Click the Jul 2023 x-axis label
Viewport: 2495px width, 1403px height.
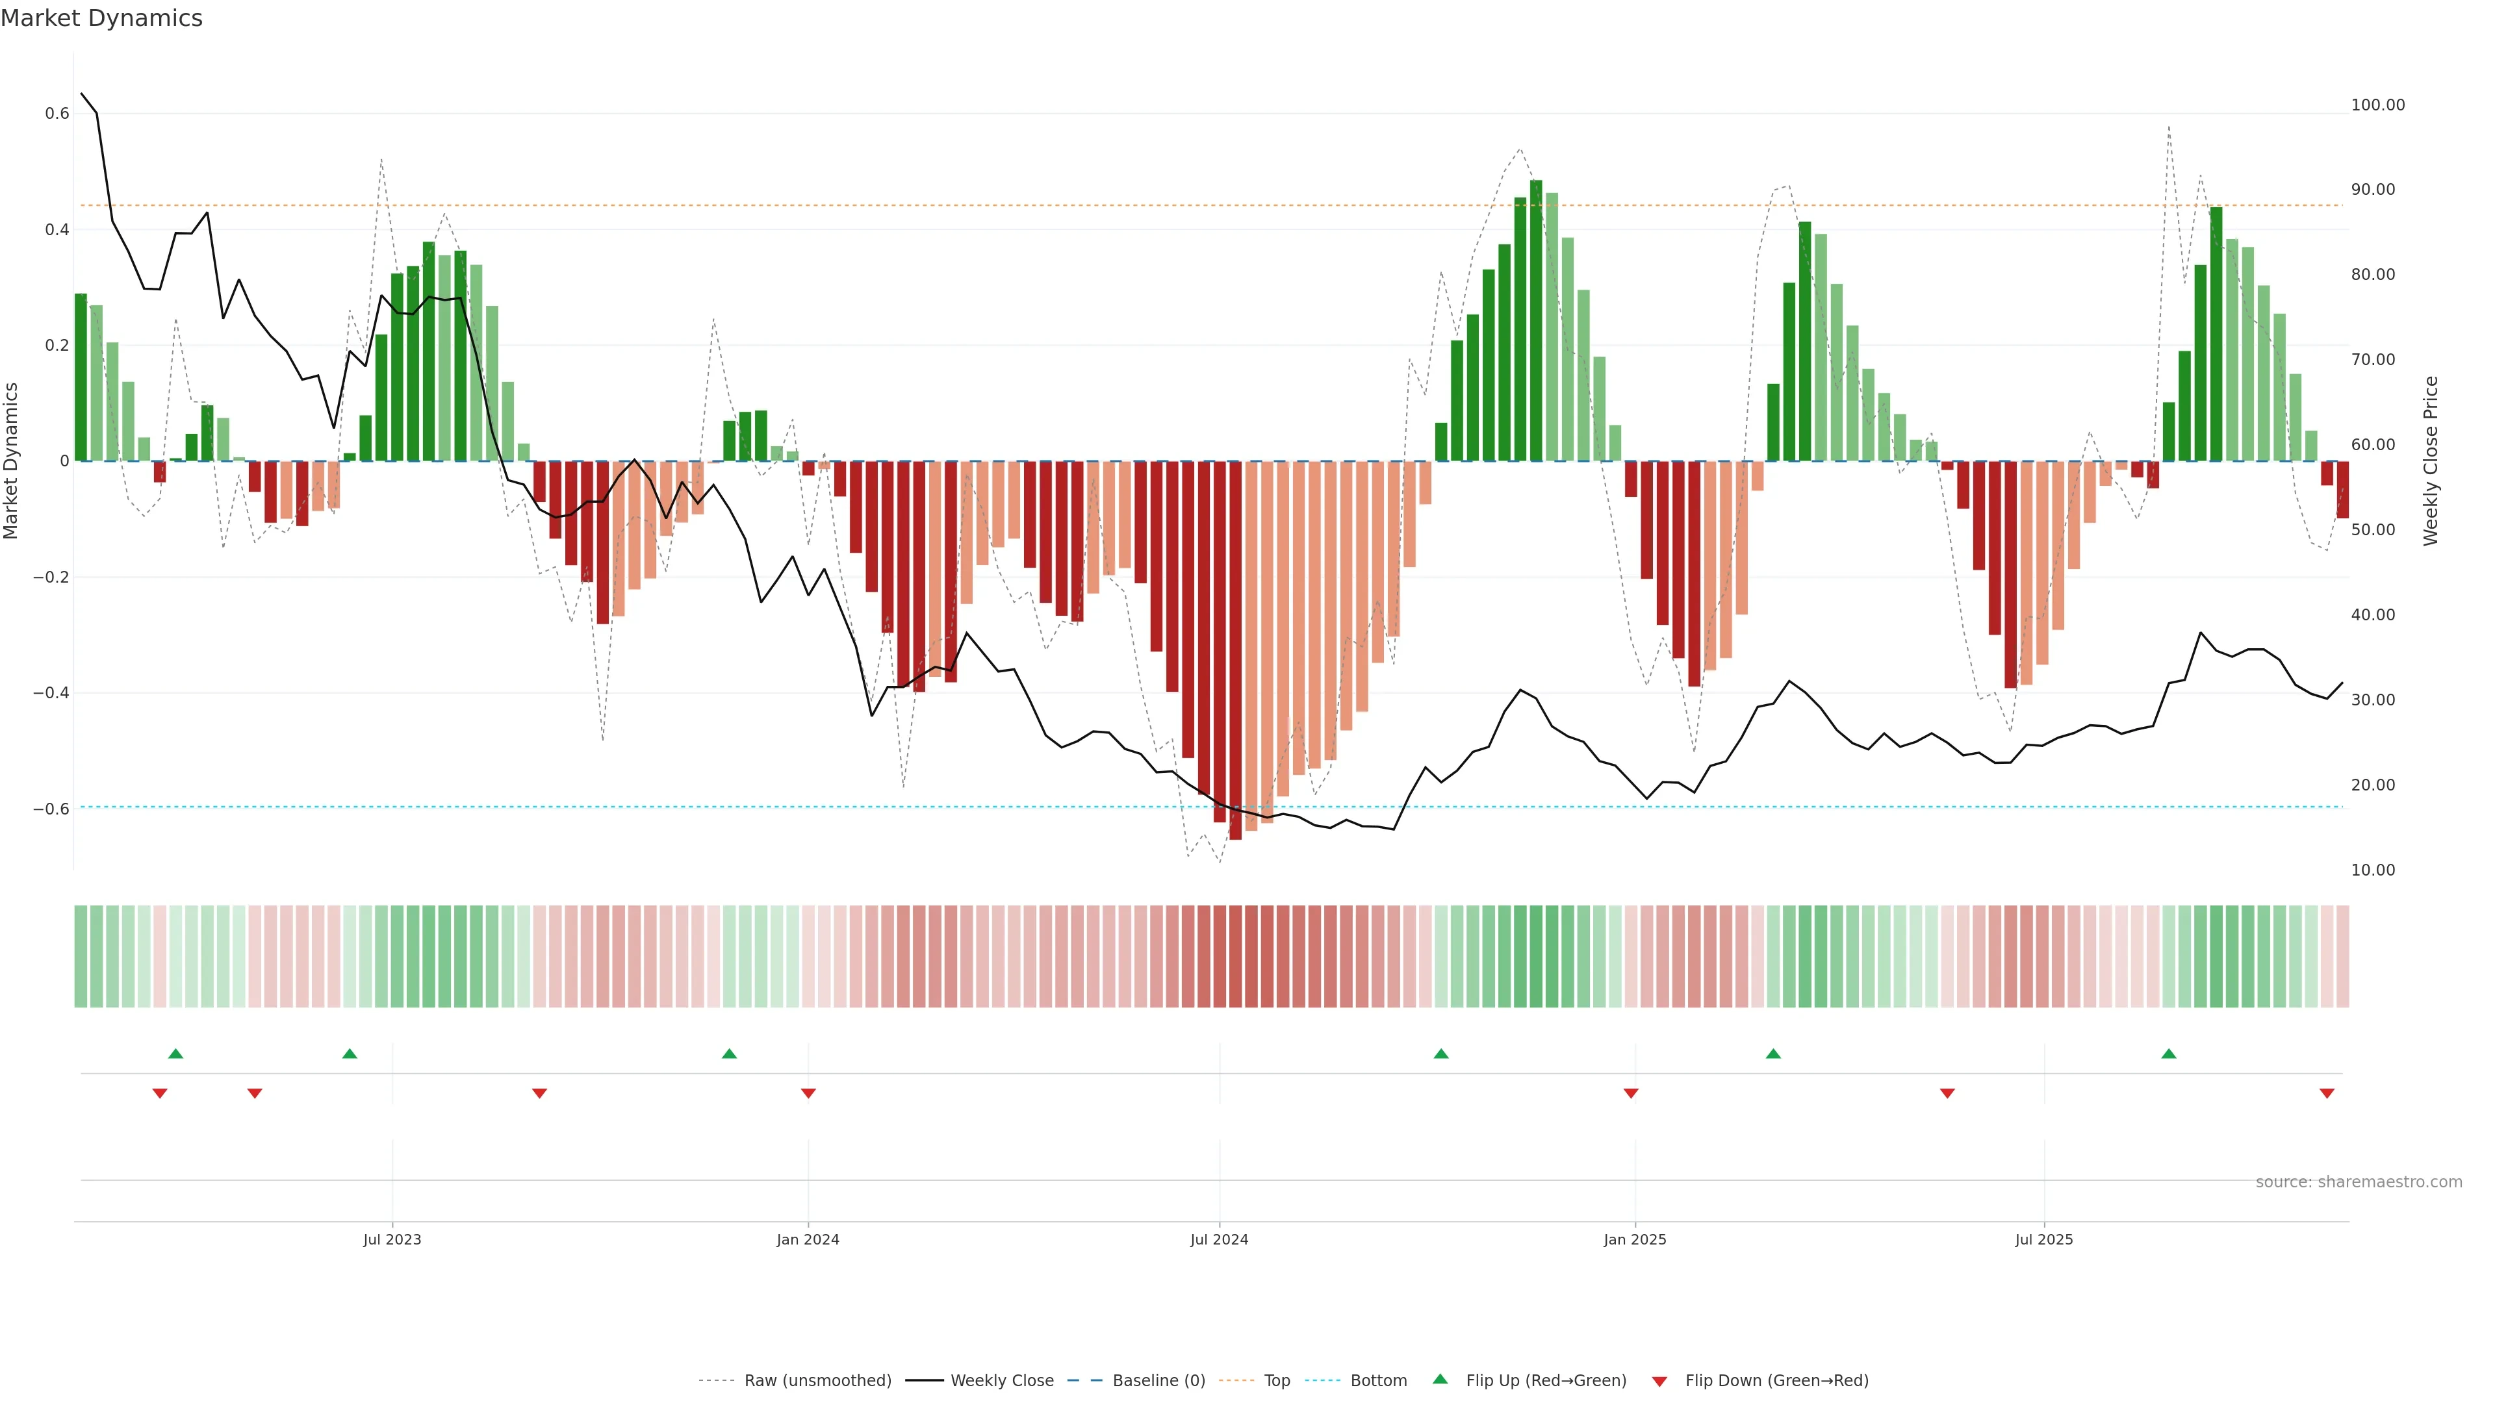392,1239
